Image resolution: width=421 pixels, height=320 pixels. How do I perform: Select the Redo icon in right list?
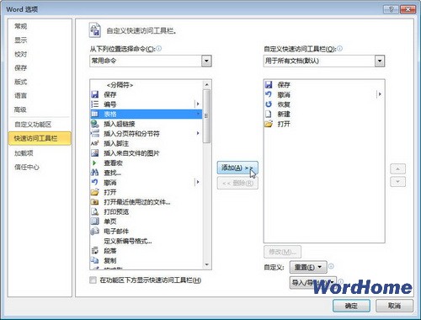coord(269,104)
